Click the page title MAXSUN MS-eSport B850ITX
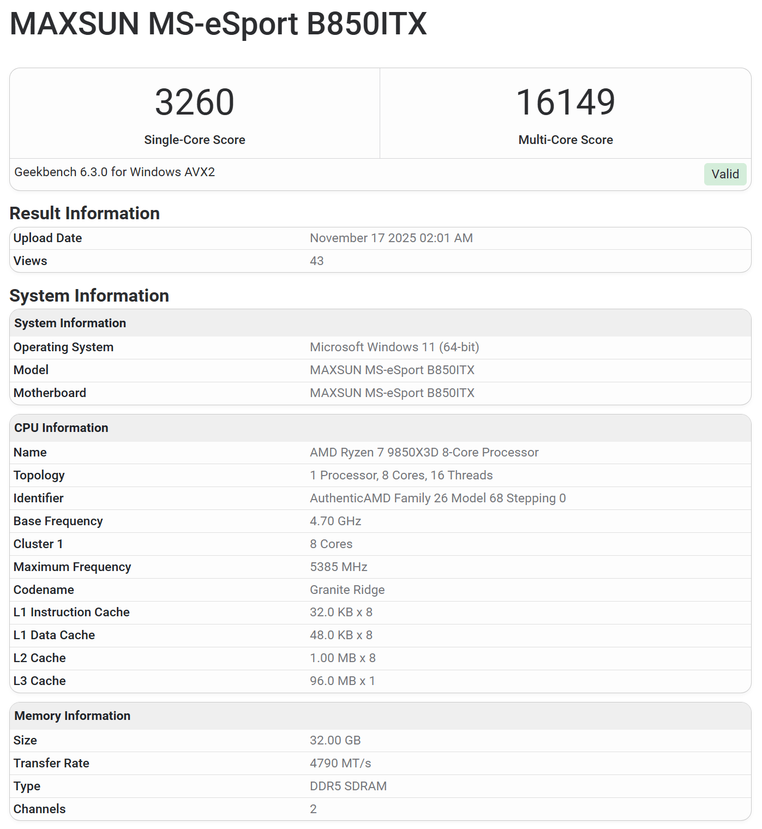The width and height of the screenshot is (762, 829). point(218,25)
